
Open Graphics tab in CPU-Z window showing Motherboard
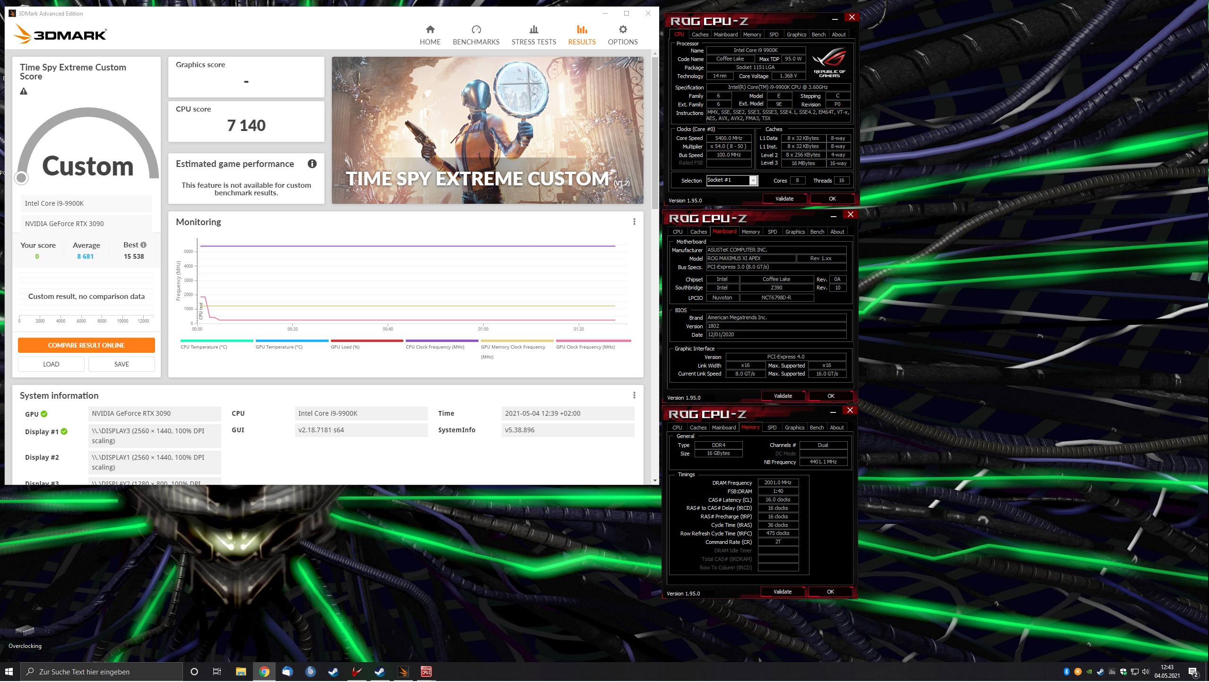[x=795, y=232]
